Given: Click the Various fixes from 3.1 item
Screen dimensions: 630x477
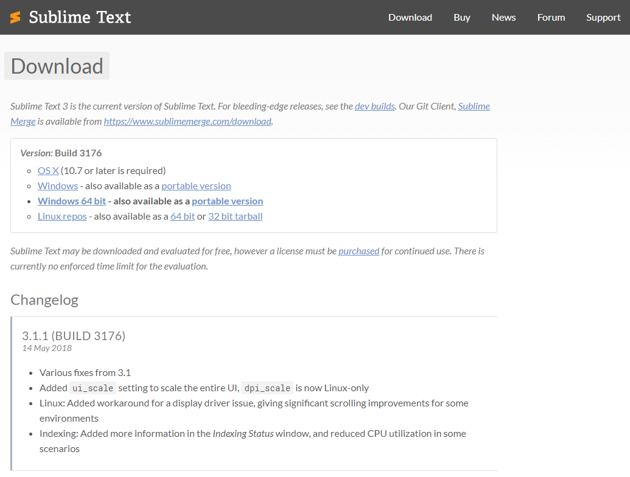Looking at the screenshot, I should [85, 373].
